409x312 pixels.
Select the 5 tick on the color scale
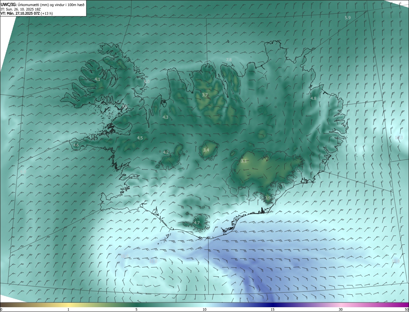[x=136, y=309]
